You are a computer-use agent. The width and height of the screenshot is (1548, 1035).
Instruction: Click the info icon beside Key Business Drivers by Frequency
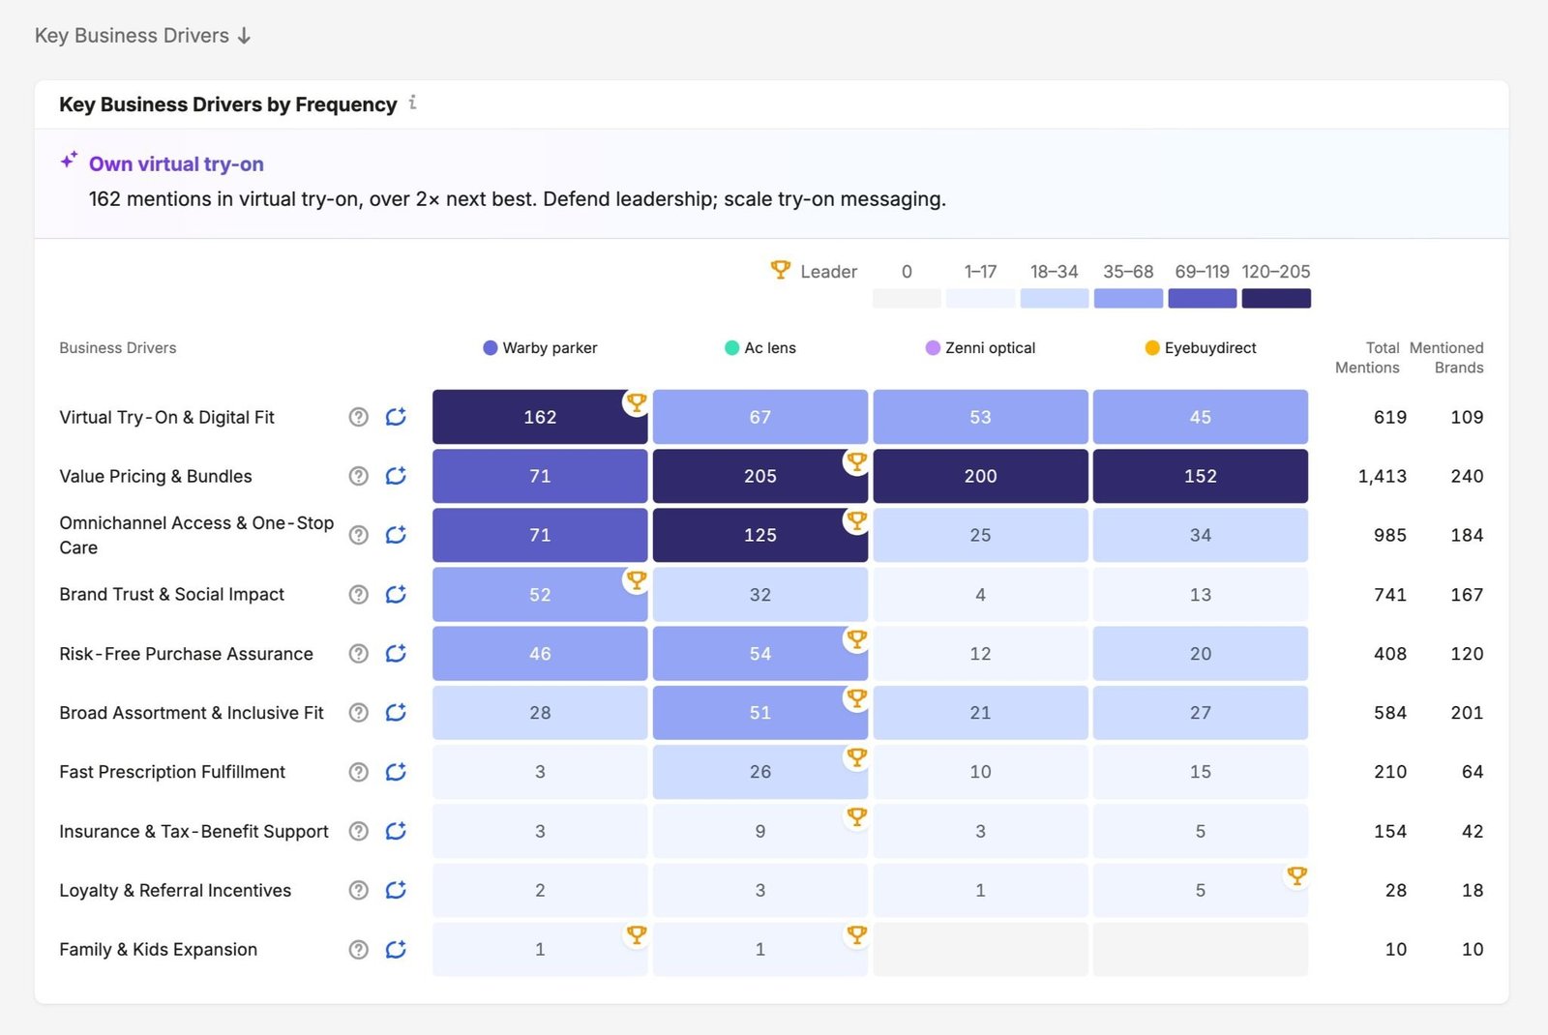(x=413, y=102)
